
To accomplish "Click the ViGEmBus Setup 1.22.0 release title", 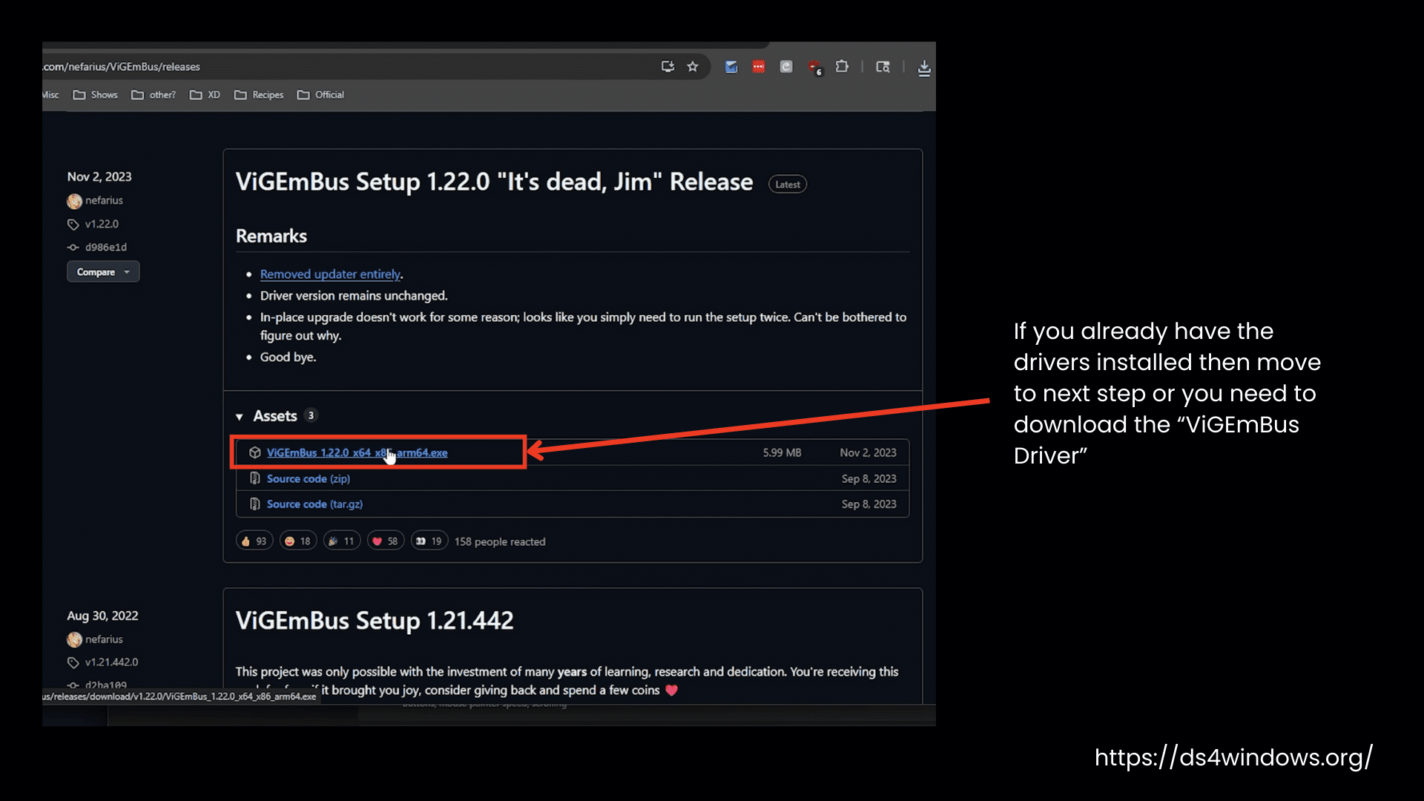I will click(494, 182).
